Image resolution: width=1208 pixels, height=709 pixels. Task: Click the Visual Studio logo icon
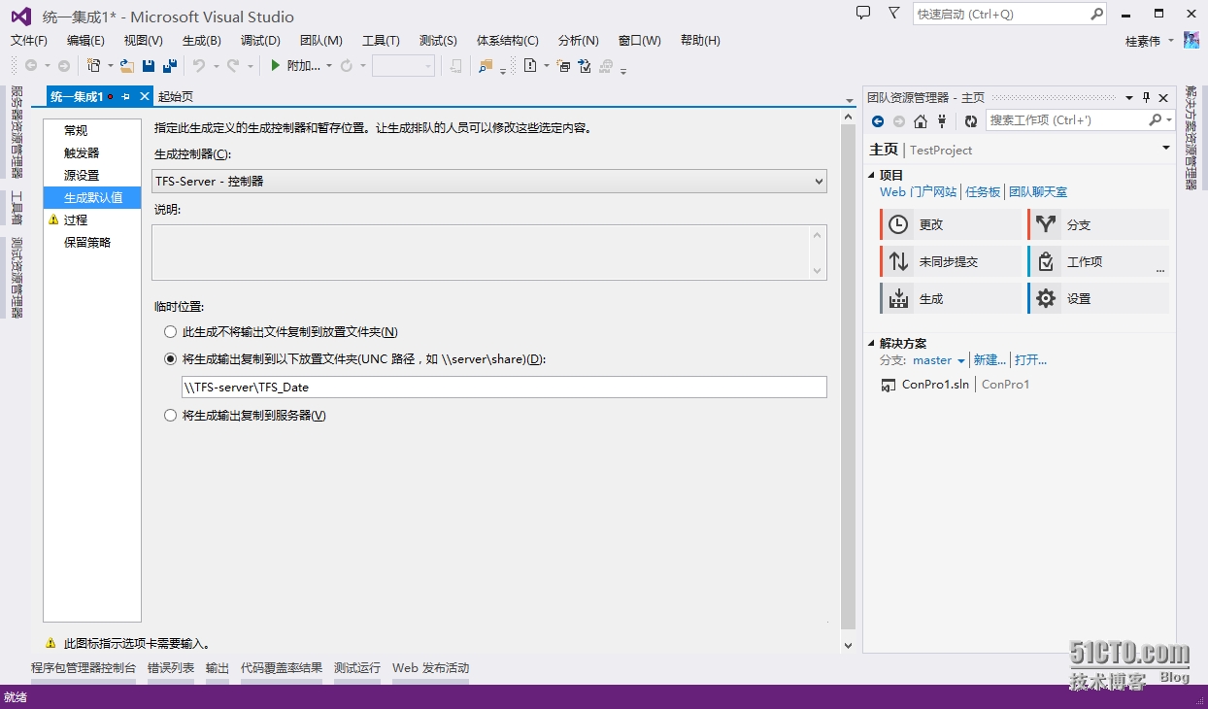click(x=20, y=16)
